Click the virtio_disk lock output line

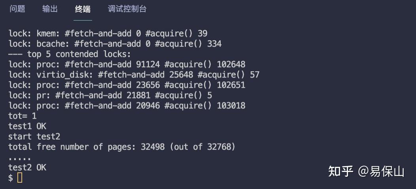(134, 75)
